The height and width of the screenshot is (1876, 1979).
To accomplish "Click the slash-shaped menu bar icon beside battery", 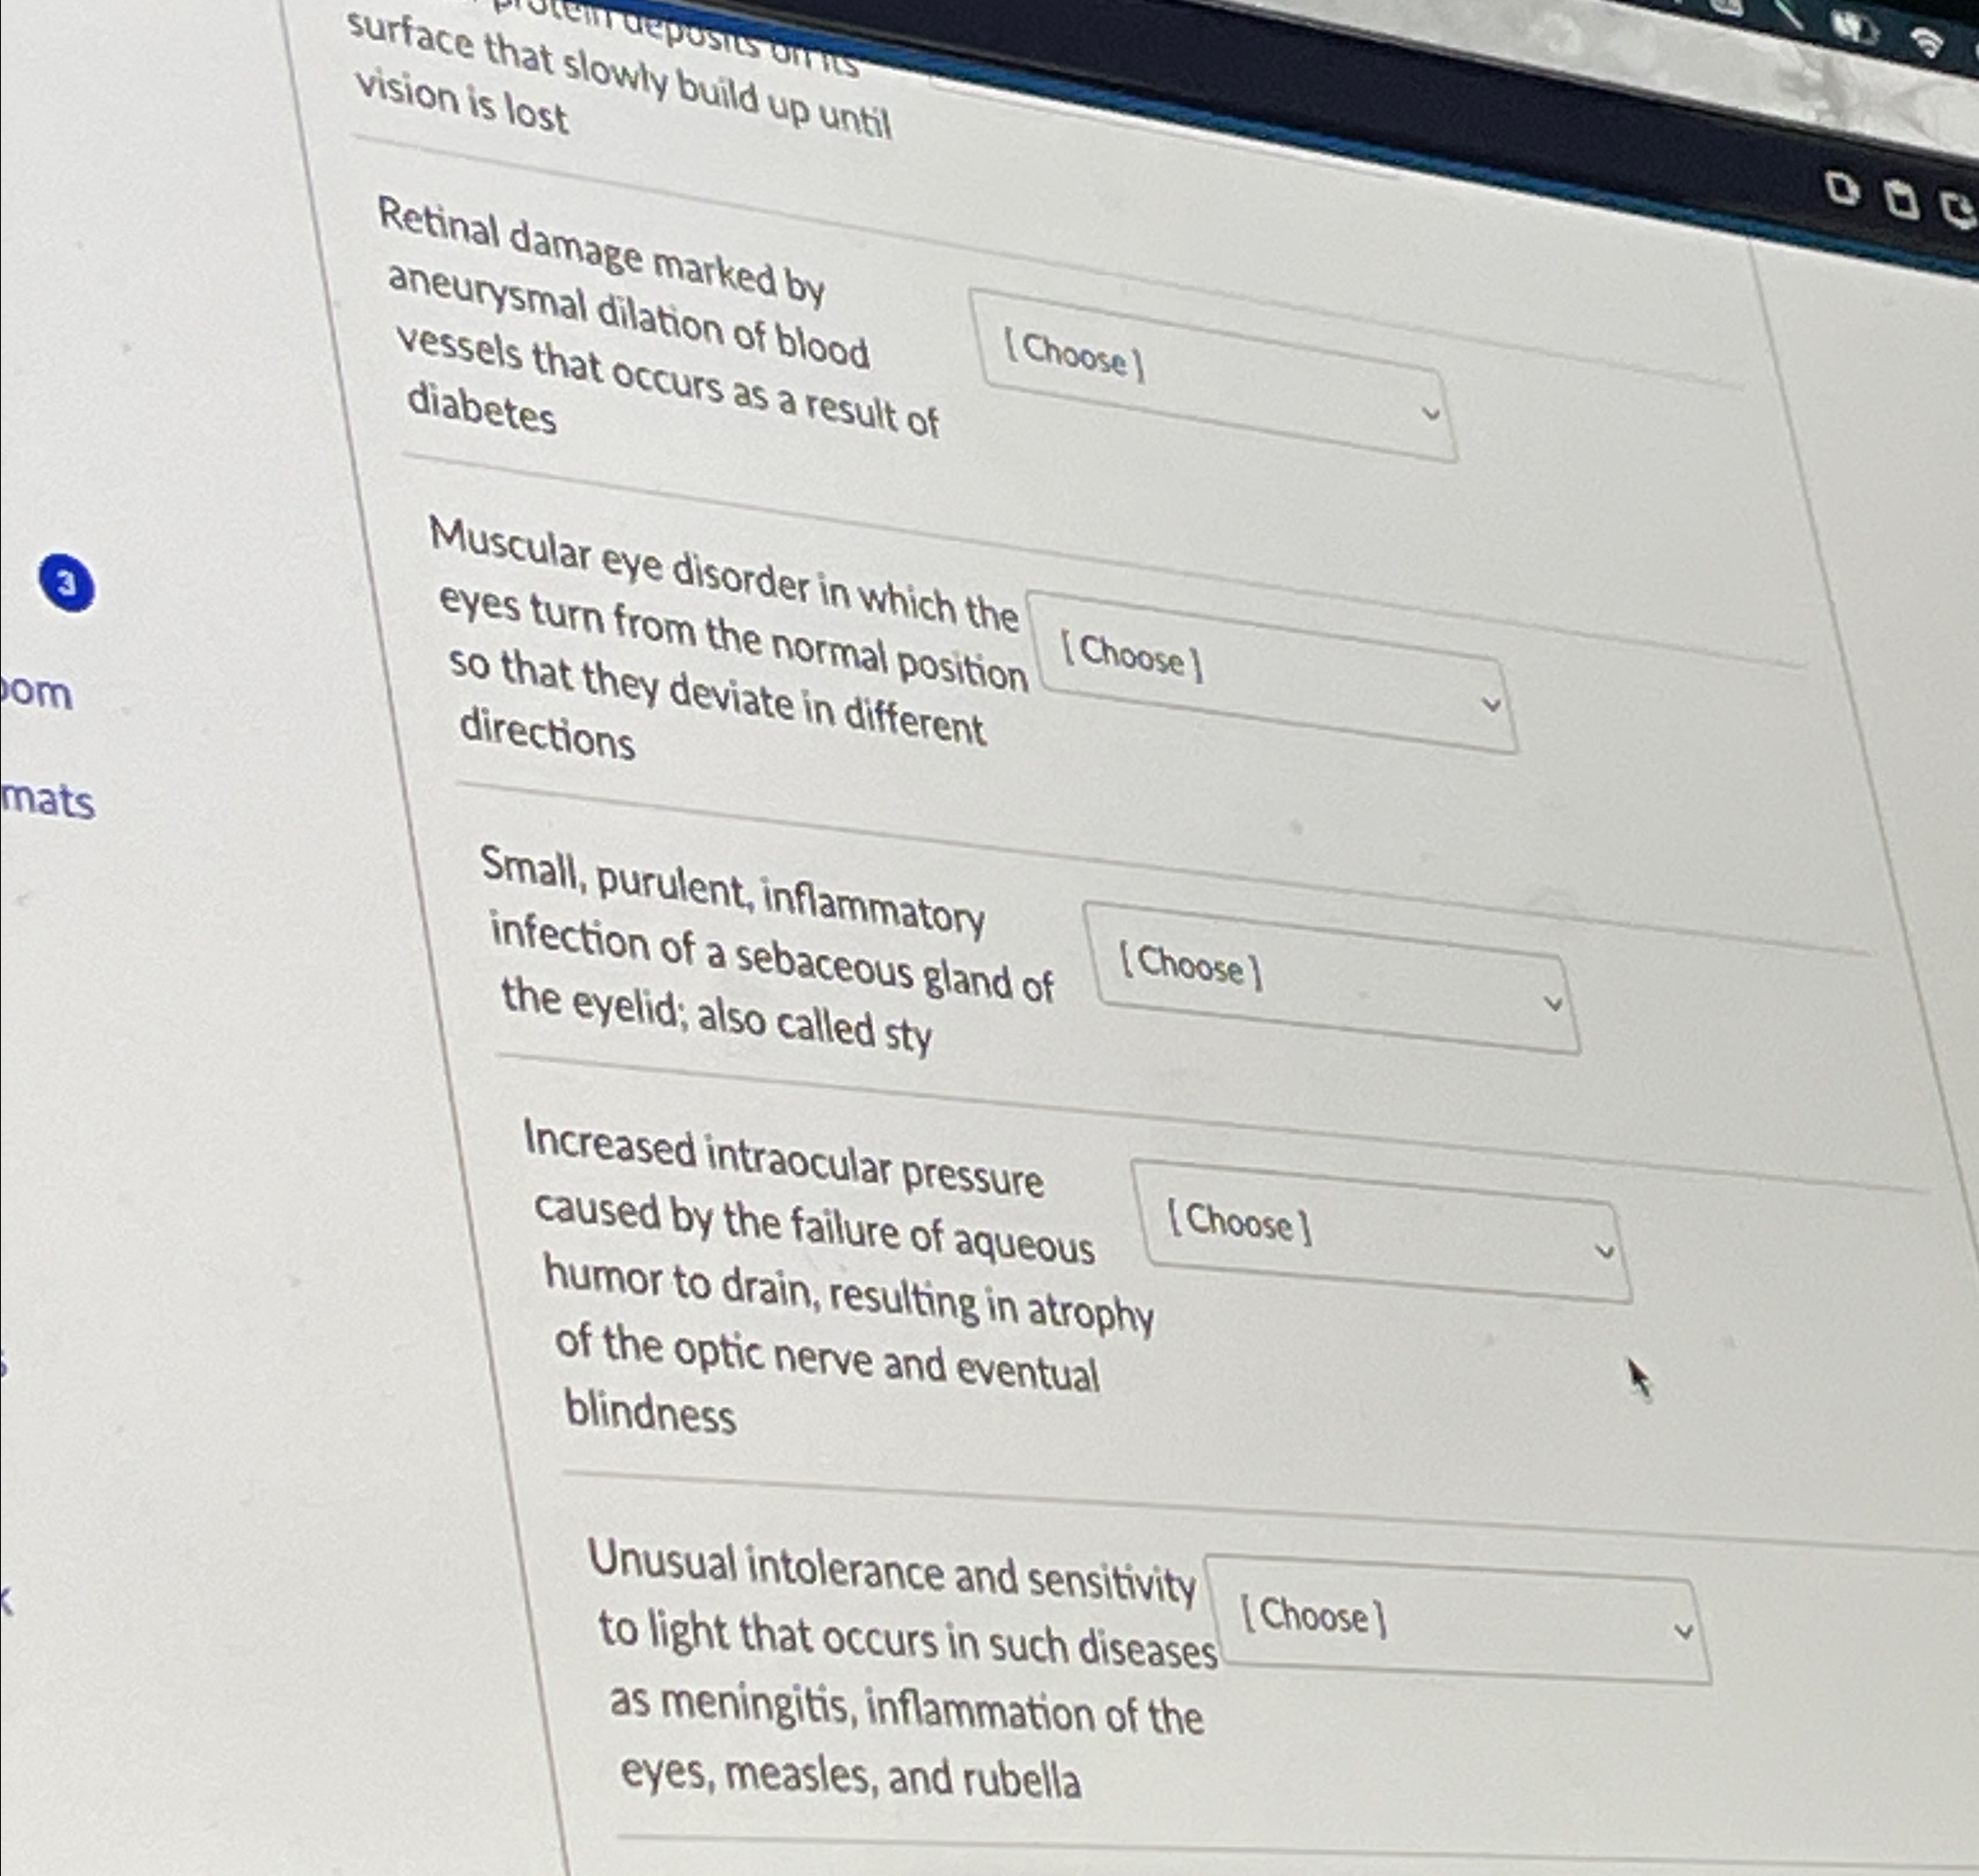I will tap(1789, 14).
